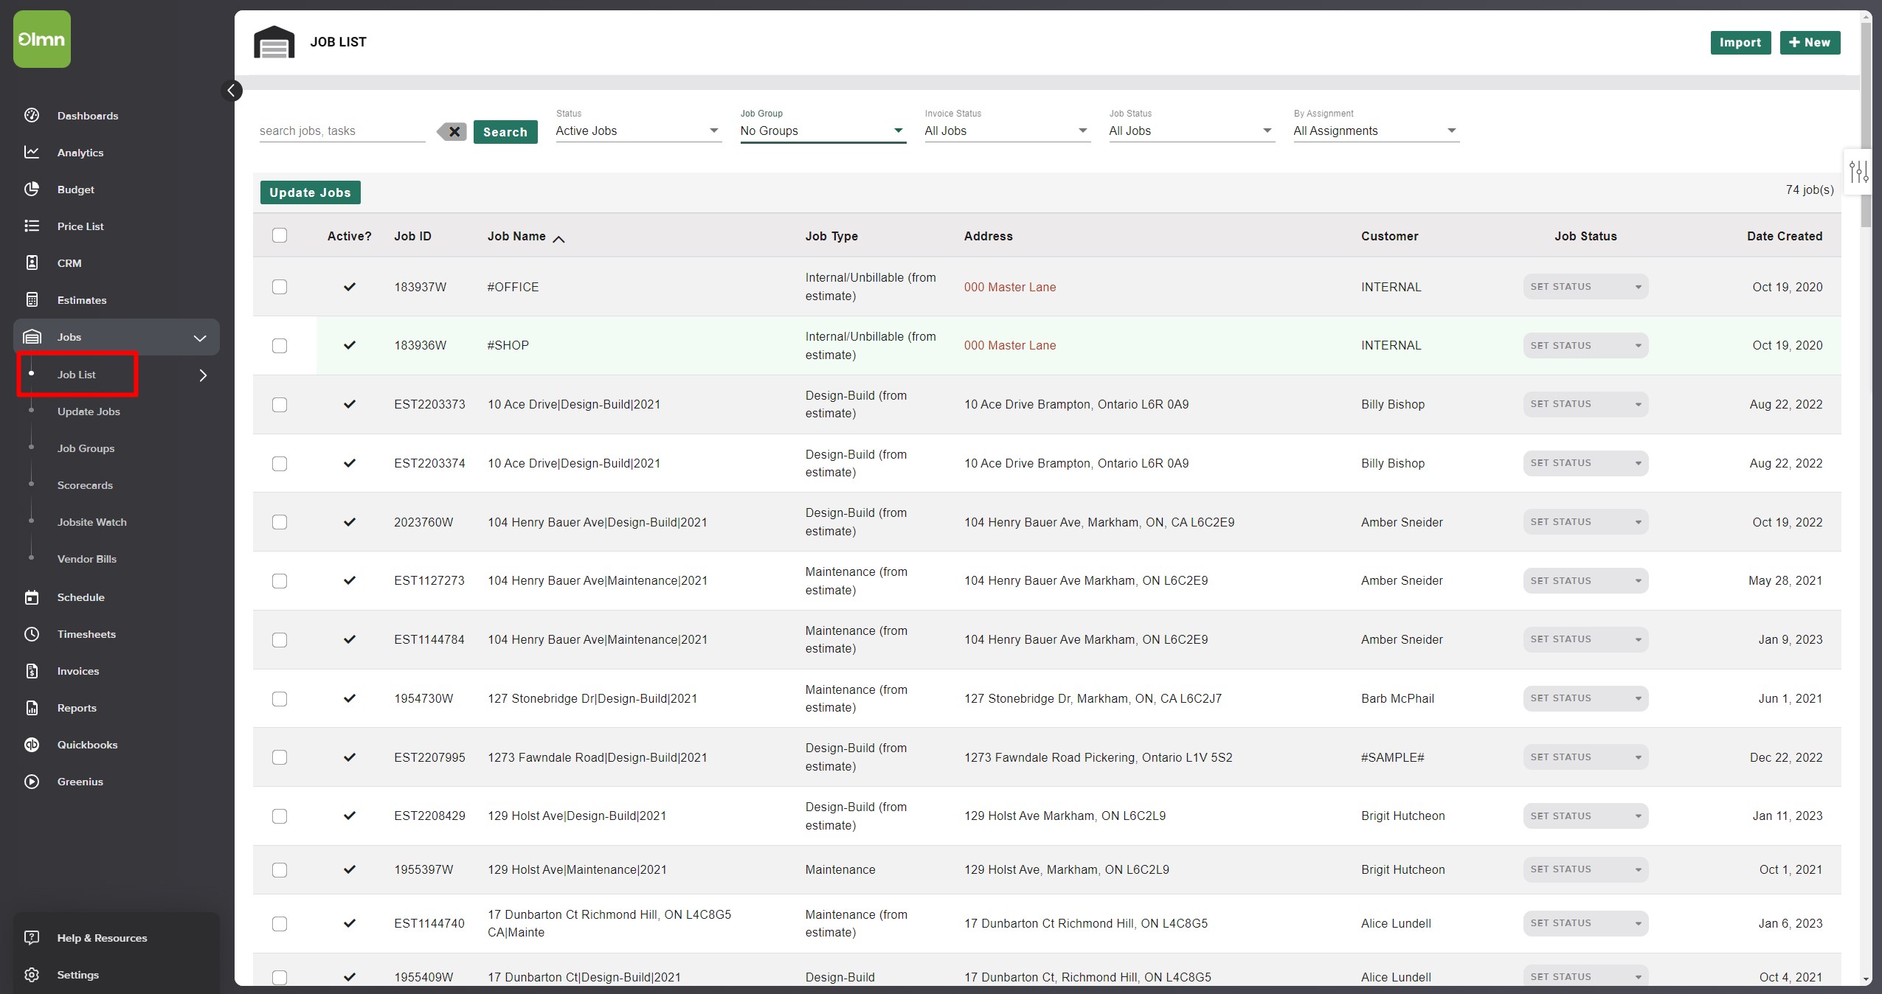Click the Quickbooks icon

32,745
